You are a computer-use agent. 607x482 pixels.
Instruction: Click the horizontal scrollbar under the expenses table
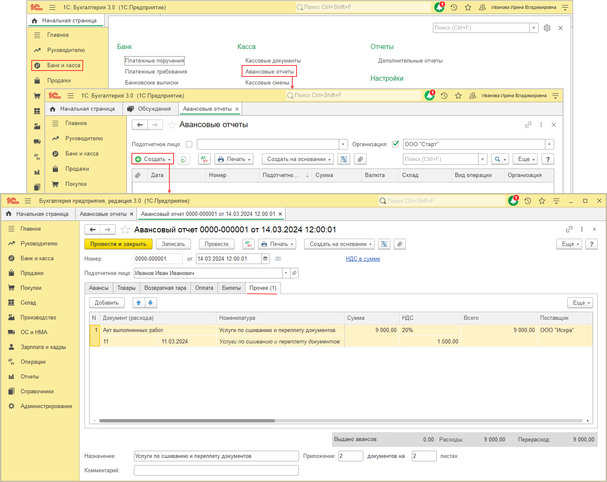tap(187, 421)
